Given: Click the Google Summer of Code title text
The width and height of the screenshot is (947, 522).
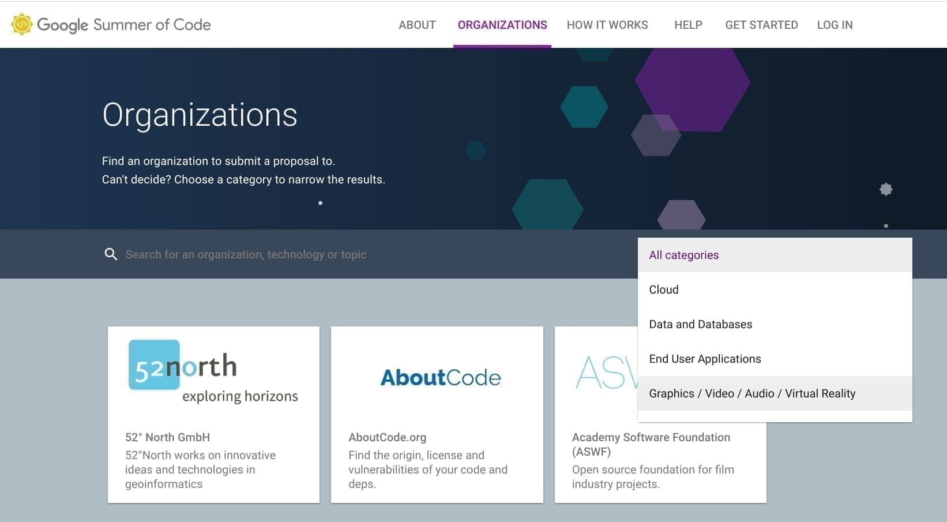Looking at the screenshot, I should click(x=124, y=25).
